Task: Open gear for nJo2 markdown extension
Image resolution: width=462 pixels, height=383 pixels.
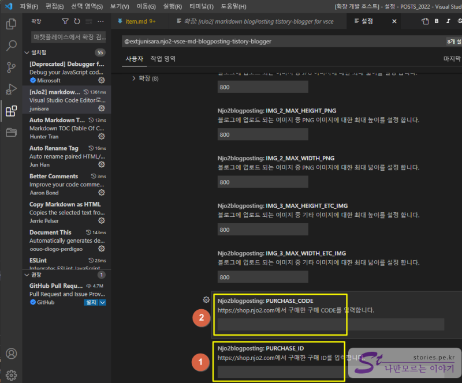Action: tap(102, 108)
